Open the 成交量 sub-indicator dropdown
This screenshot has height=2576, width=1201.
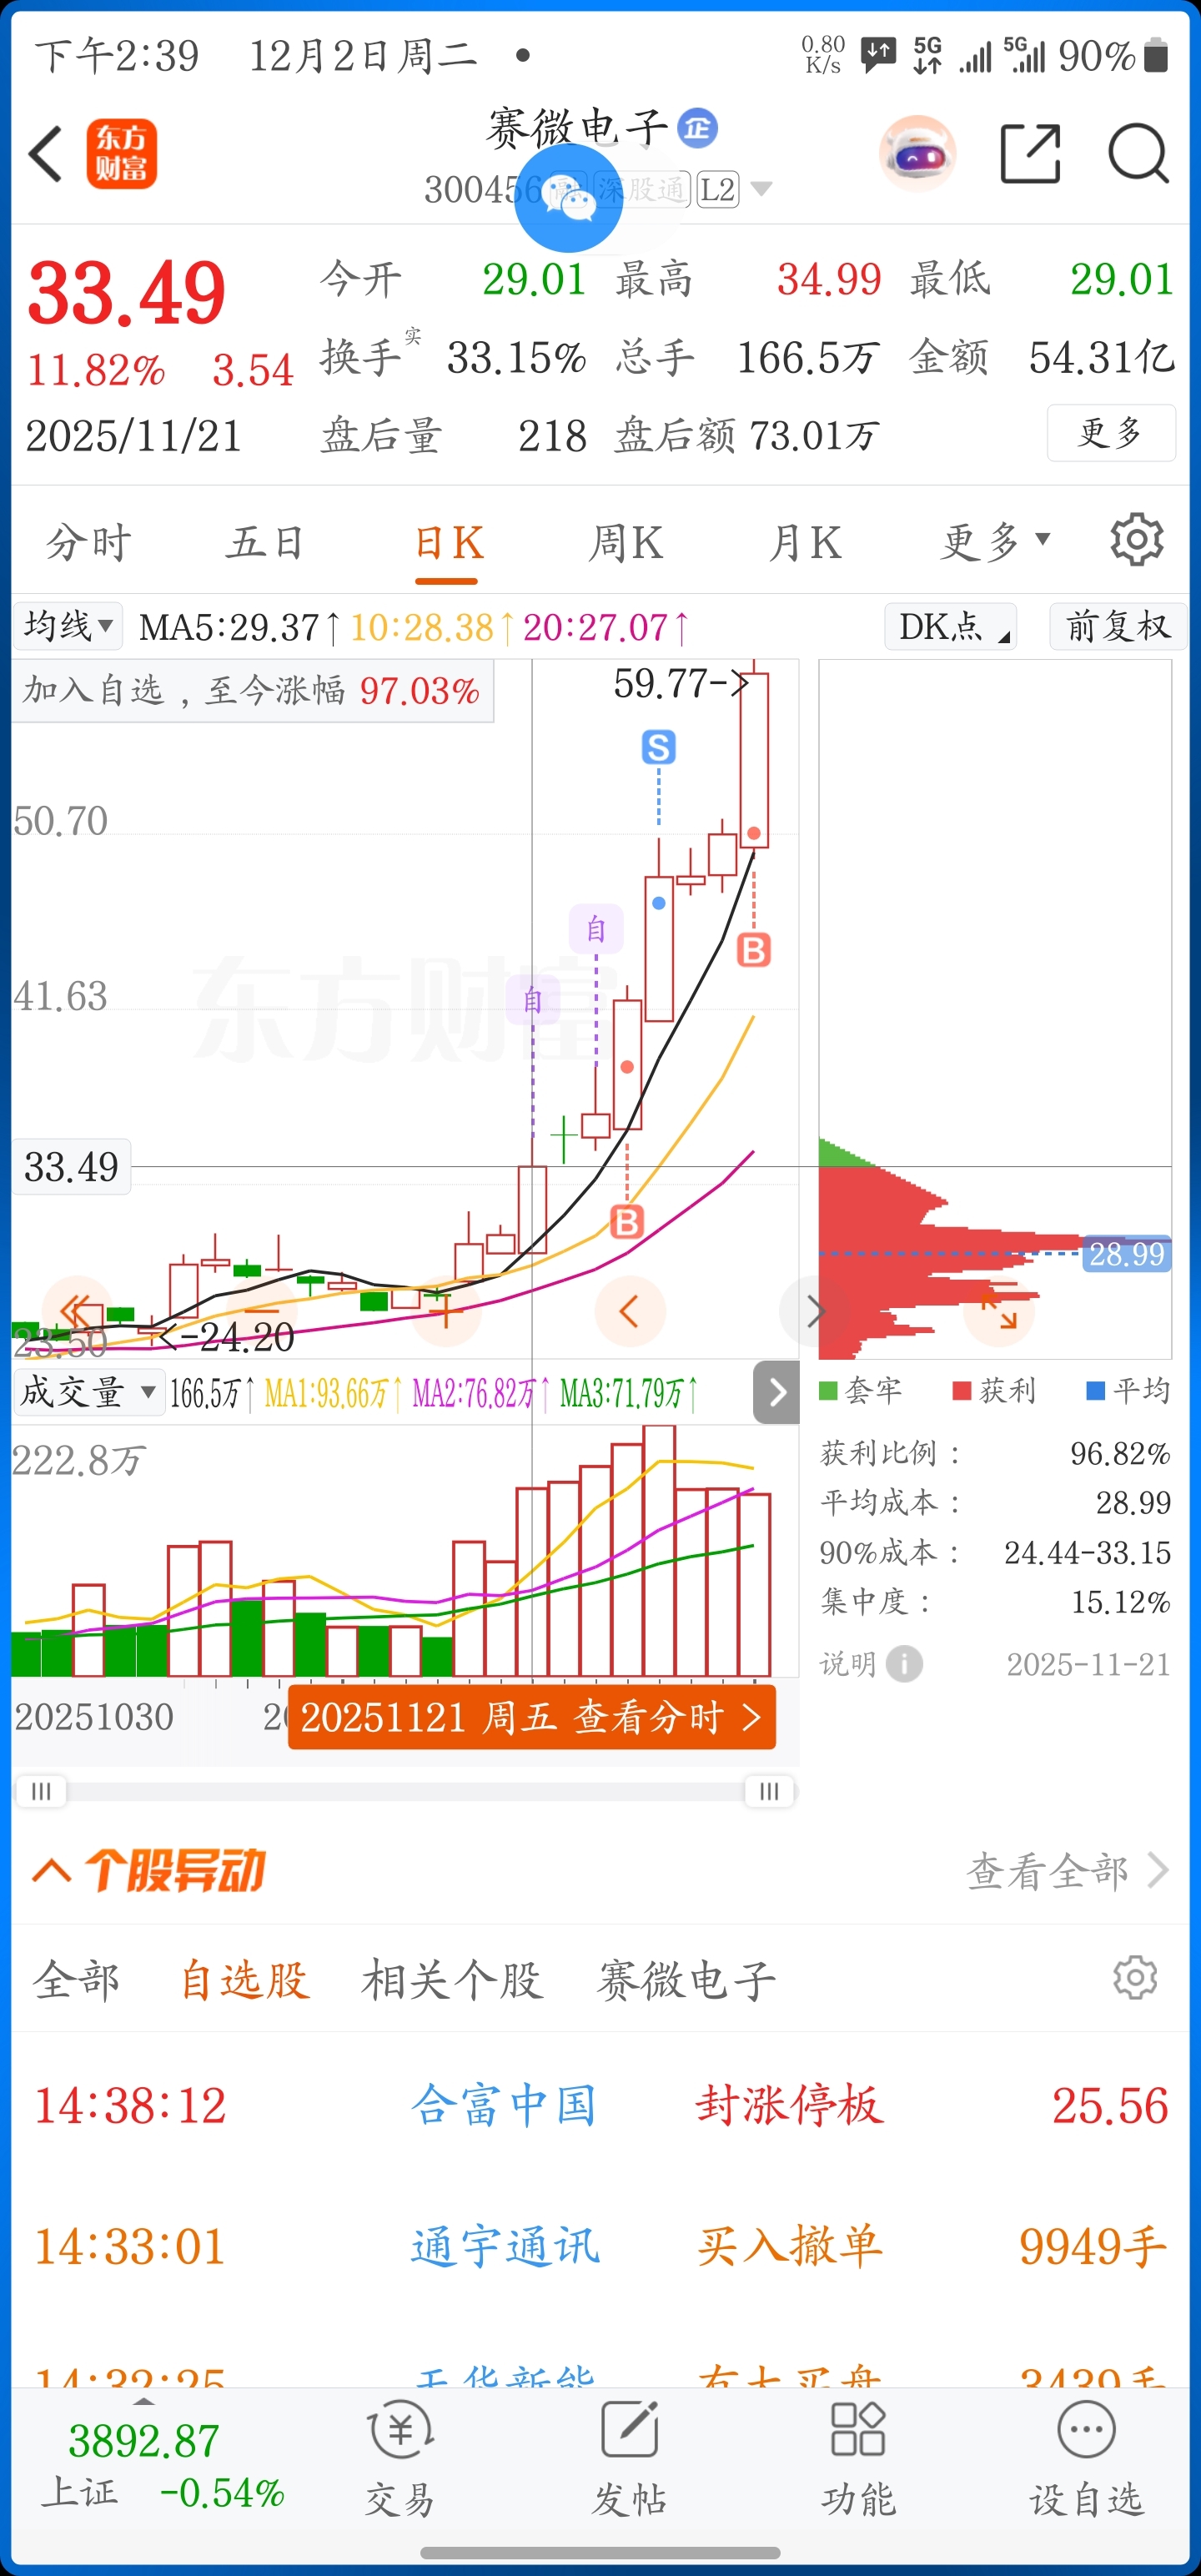click(x=88, y=1392)
